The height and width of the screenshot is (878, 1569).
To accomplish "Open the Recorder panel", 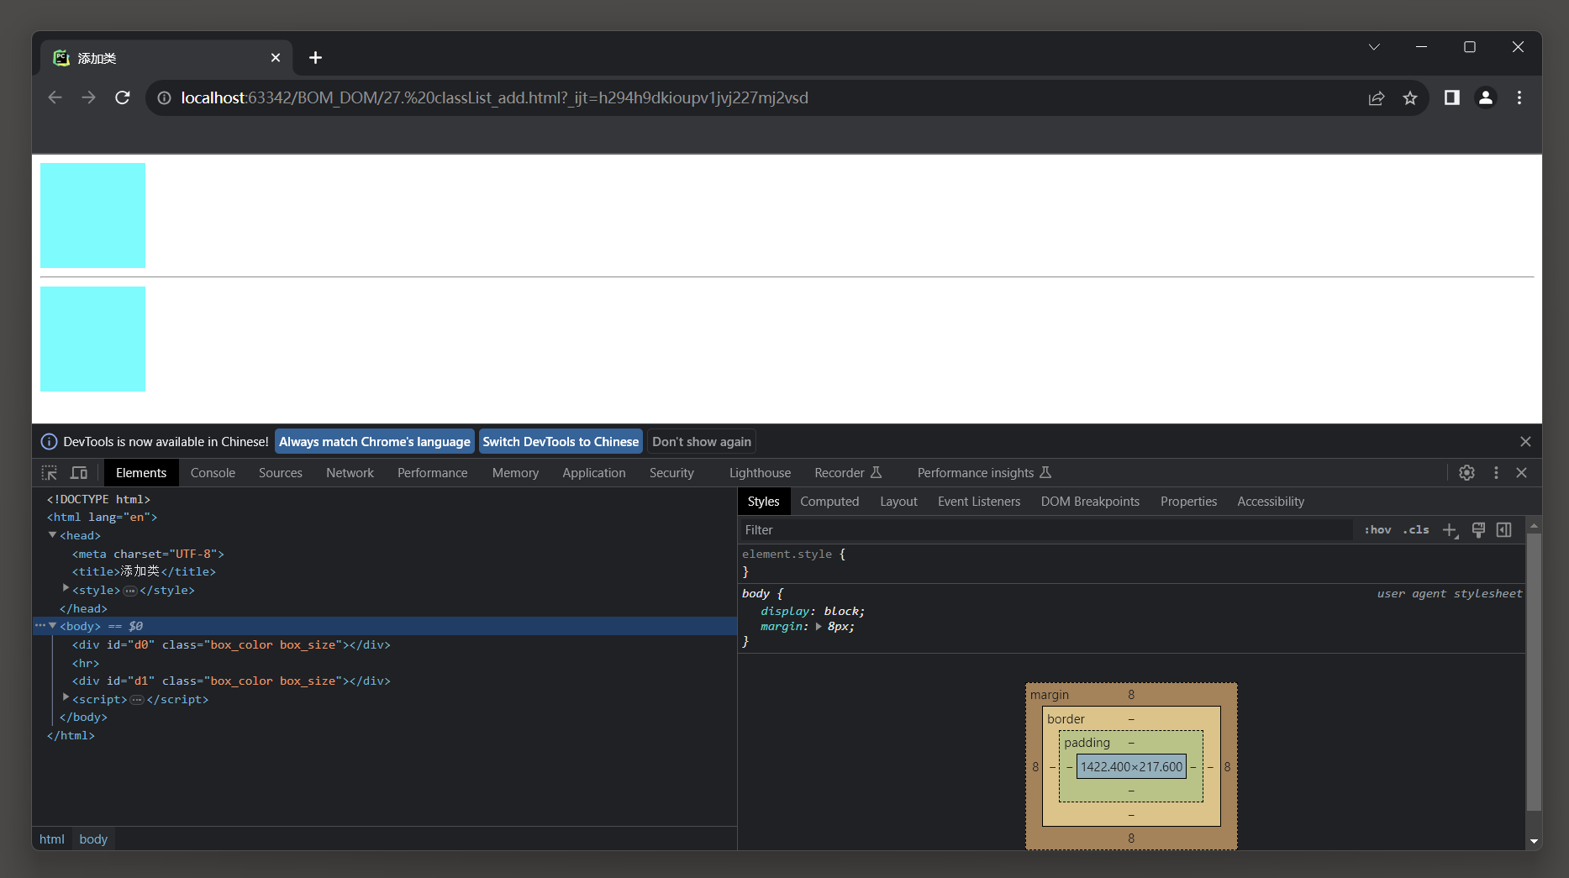I will pos(848,473).
